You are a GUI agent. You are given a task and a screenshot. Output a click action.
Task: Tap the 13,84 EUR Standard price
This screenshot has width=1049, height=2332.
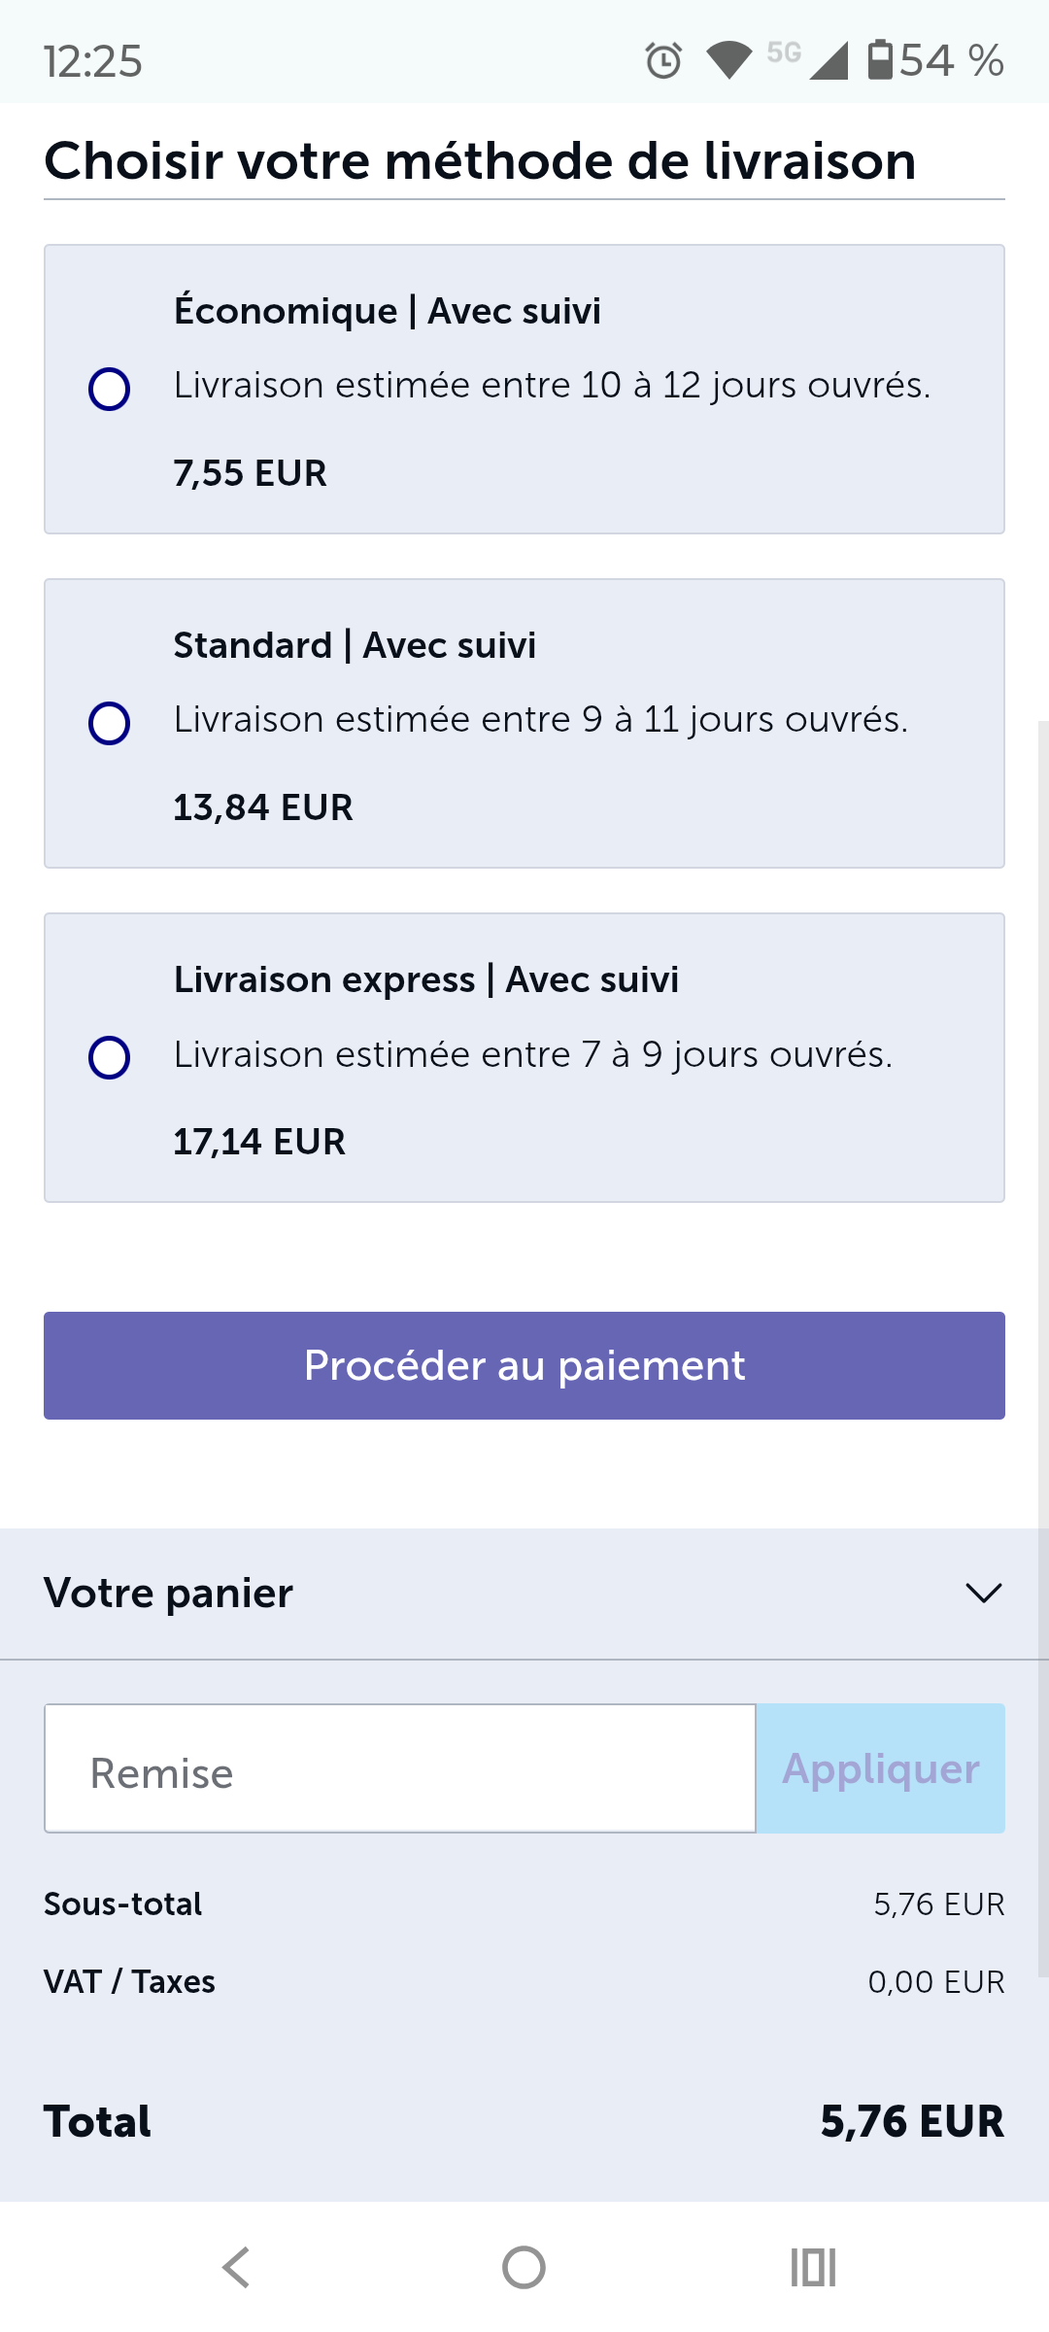[x=263, y=807]
